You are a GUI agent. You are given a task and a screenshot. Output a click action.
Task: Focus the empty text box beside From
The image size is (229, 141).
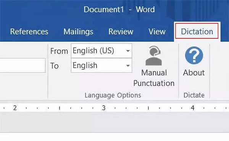(x=23, y=65)
